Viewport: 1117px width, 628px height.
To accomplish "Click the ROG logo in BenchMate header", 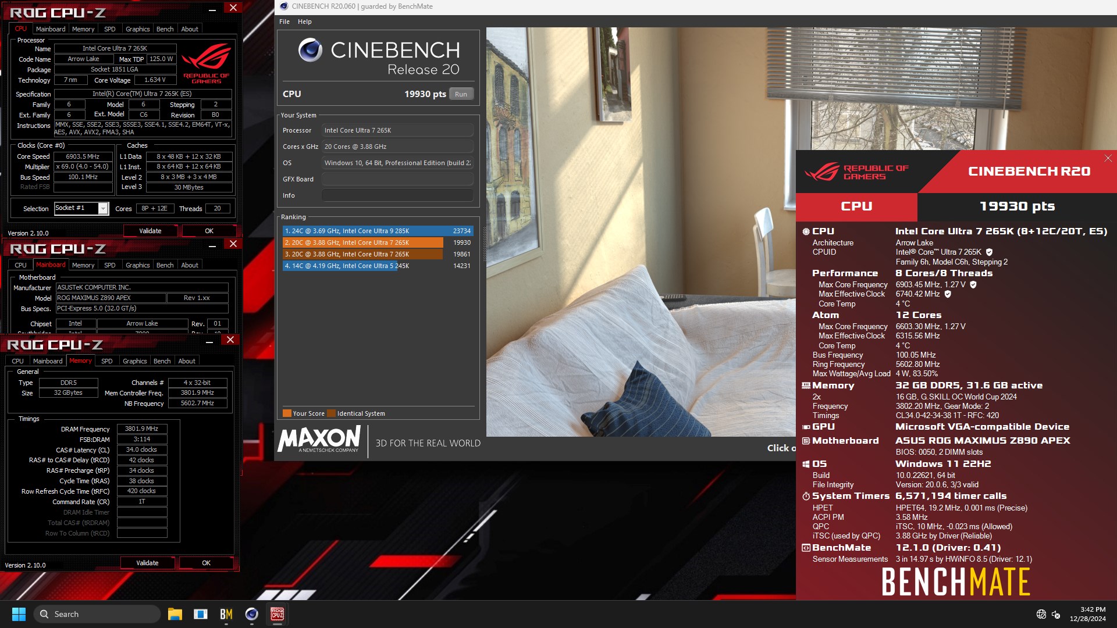I will [x=857, y=172].
